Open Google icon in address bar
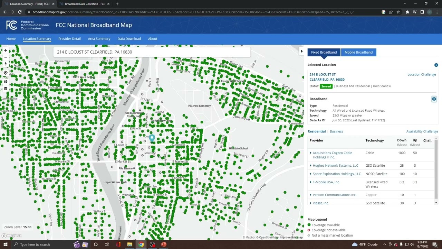This screenshot has width=442, height=249. 383,12
